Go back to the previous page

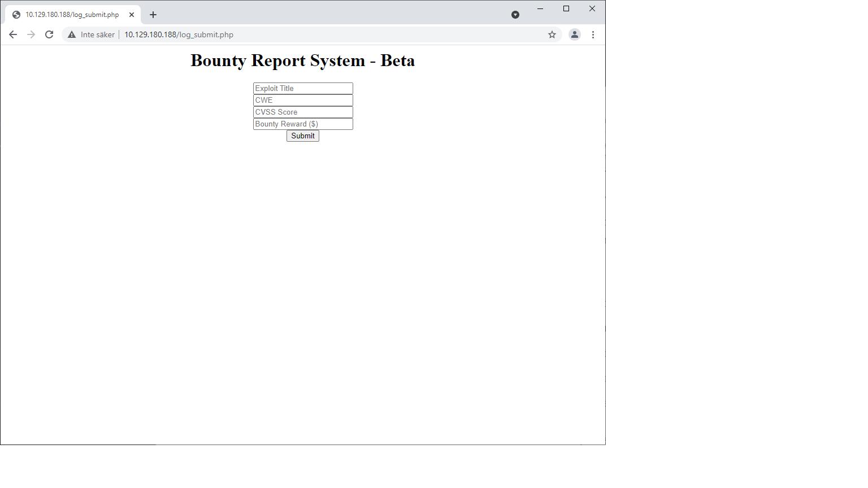(13, 34)
